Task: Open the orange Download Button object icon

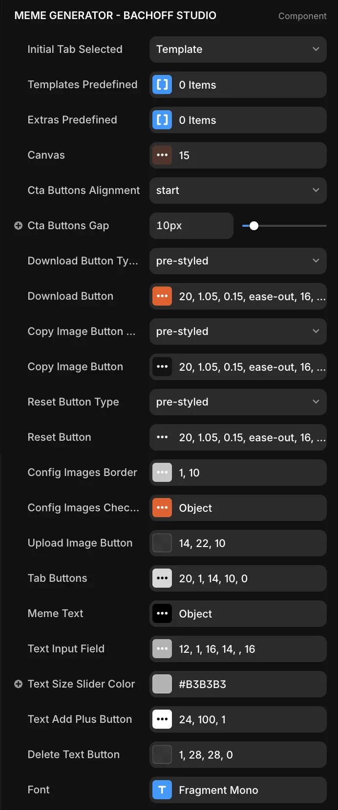Action: point(162,296)
